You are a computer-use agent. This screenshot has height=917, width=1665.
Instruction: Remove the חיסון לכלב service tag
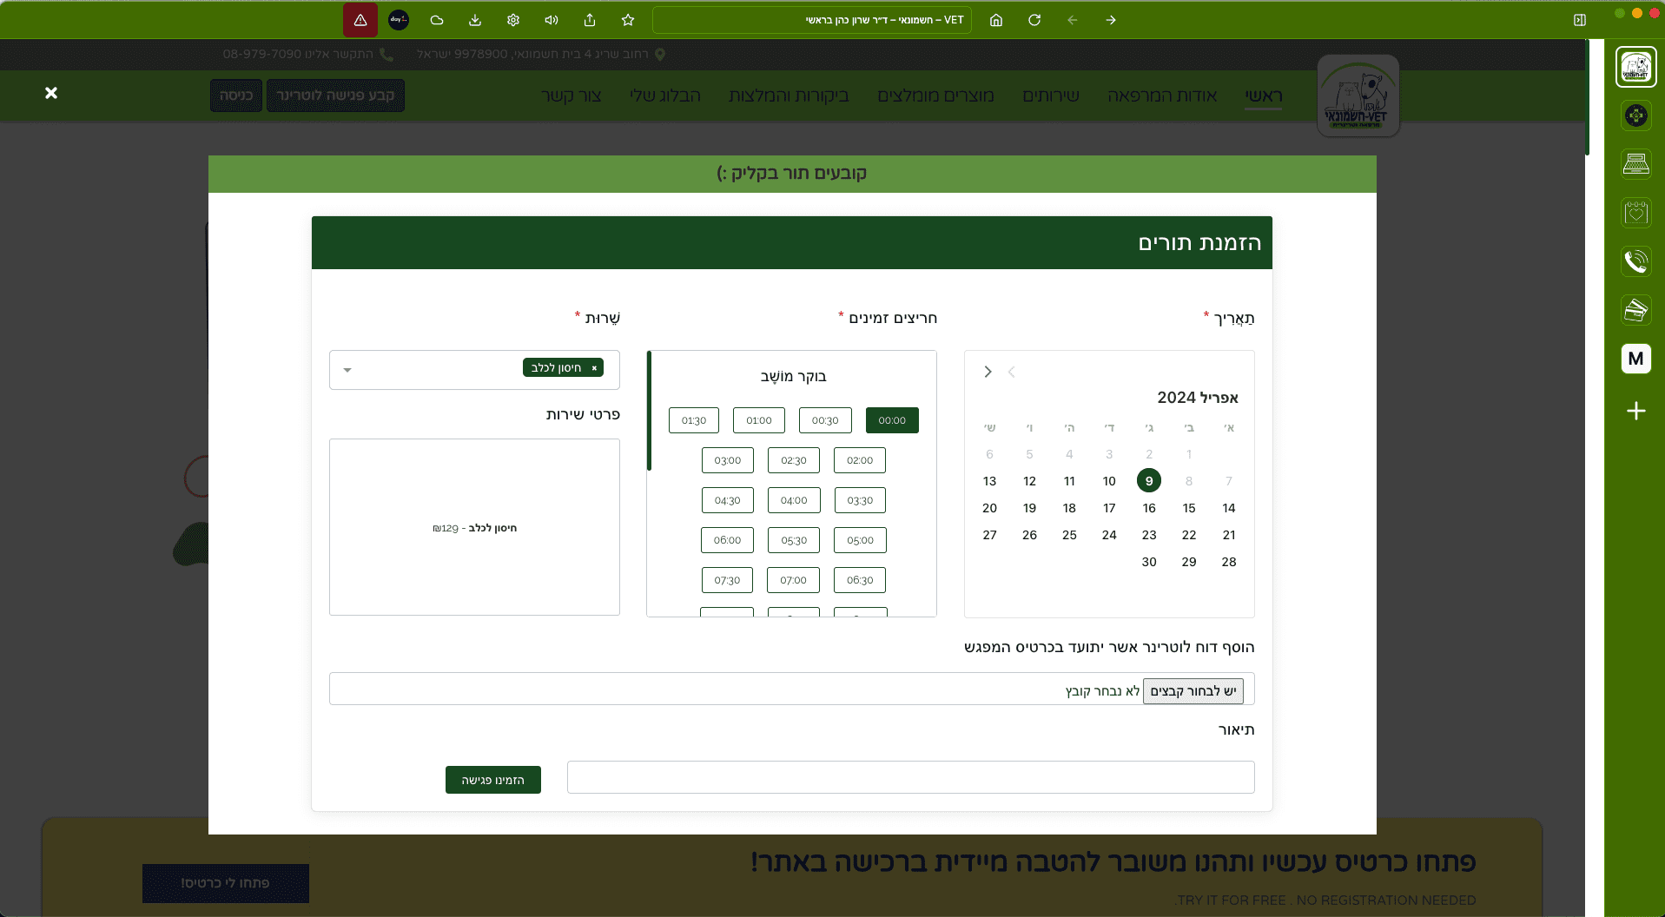(594, 368)
